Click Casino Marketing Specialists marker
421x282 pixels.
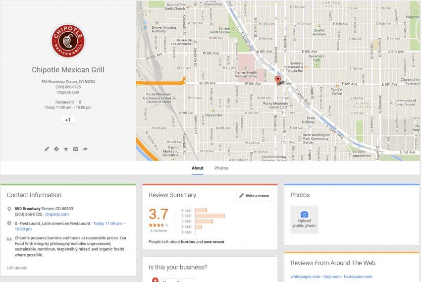point(173,159)
